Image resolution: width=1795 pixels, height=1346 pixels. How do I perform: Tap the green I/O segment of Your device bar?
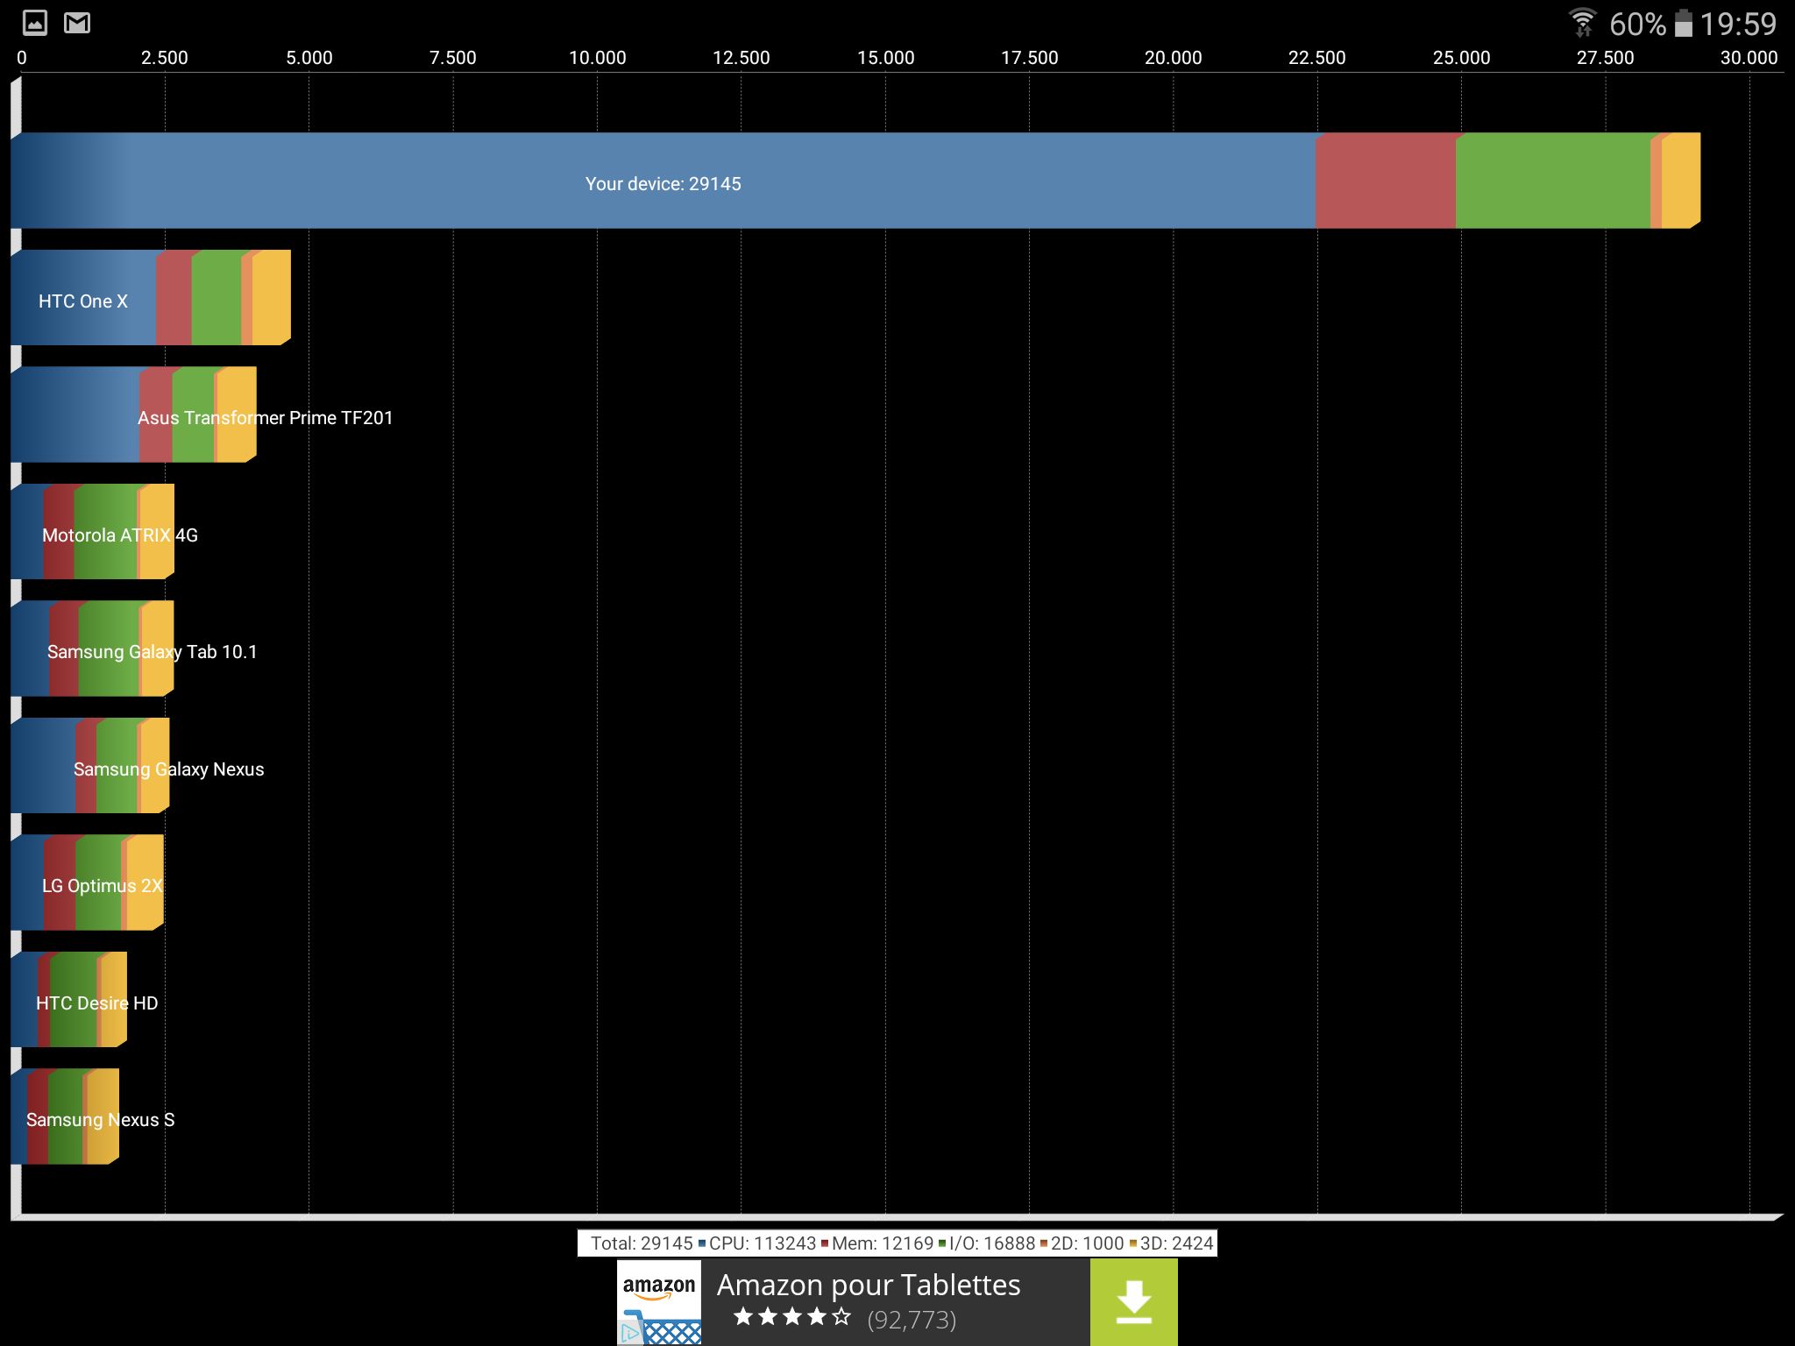(1553, 181)
